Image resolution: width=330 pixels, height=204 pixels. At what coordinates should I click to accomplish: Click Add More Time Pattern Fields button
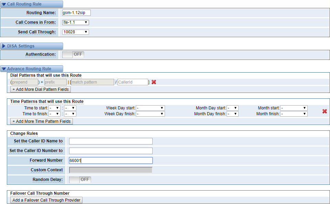tap(42, 121)
